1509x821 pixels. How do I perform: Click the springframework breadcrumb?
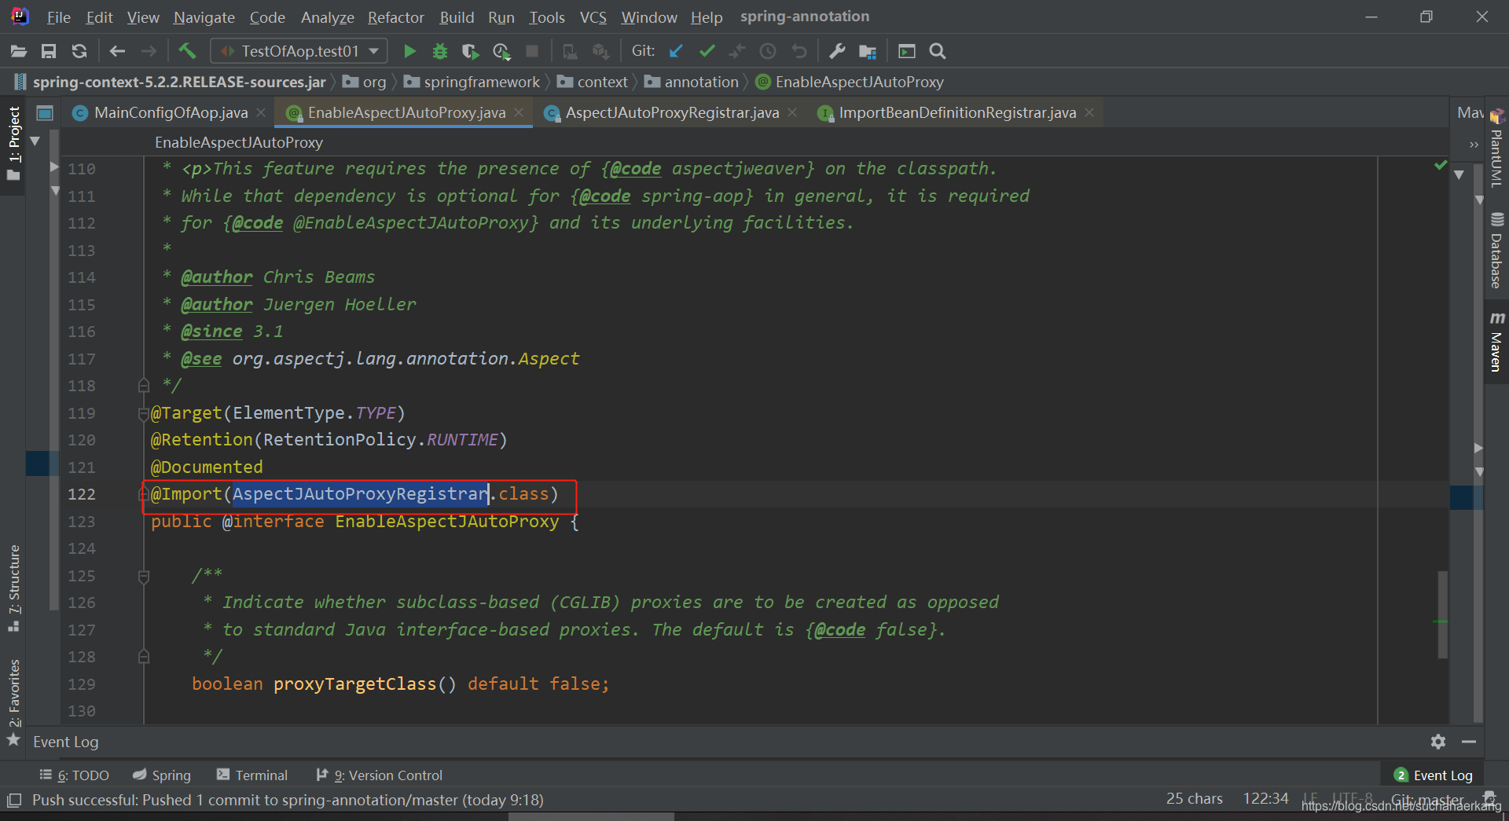point(473,82)
